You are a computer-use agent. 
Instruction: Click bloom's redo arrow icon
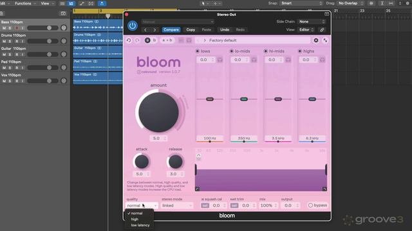pyautogui.click(x=137, y=40)
